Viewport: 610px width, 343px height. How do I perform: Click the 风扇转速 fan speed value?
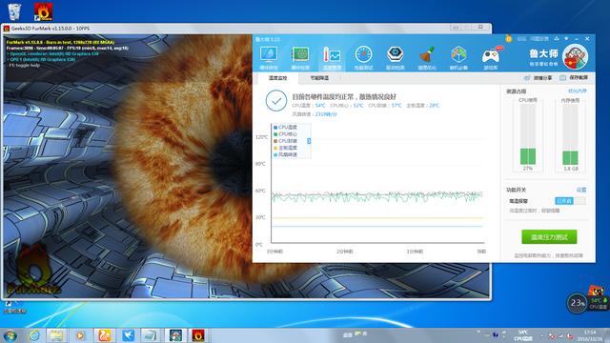[326, 114]
